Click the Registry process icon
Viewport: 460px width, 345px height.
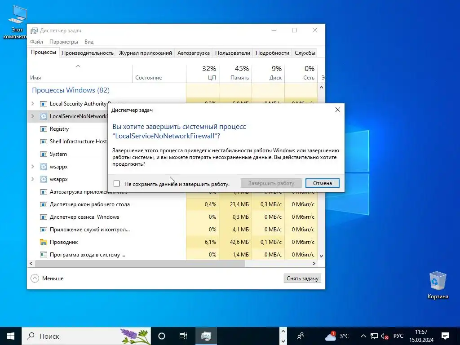click(44, 129)
